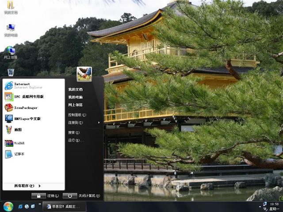Open 我的文档 in start menu right panel
The height and width of the screenshot is (212, 283).
(75, 89)
